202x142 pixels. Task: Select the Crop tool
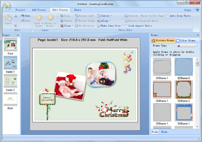[x=65, y=16]
